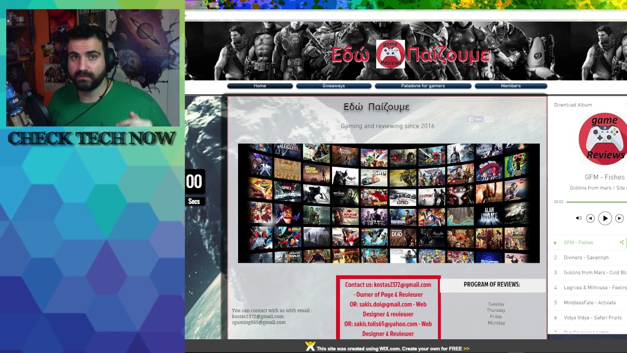The height and width of the screenshot is (353, 627).
Task: Skip to previous track in player
Action: click(x=590, y=218)
